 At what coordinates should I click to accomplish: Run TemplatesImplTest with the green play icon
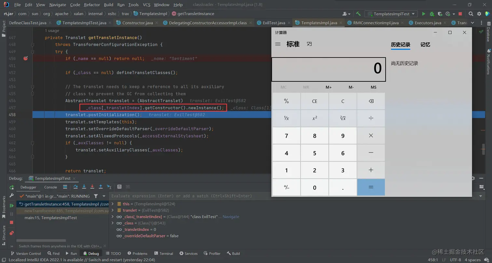(424, 14)
